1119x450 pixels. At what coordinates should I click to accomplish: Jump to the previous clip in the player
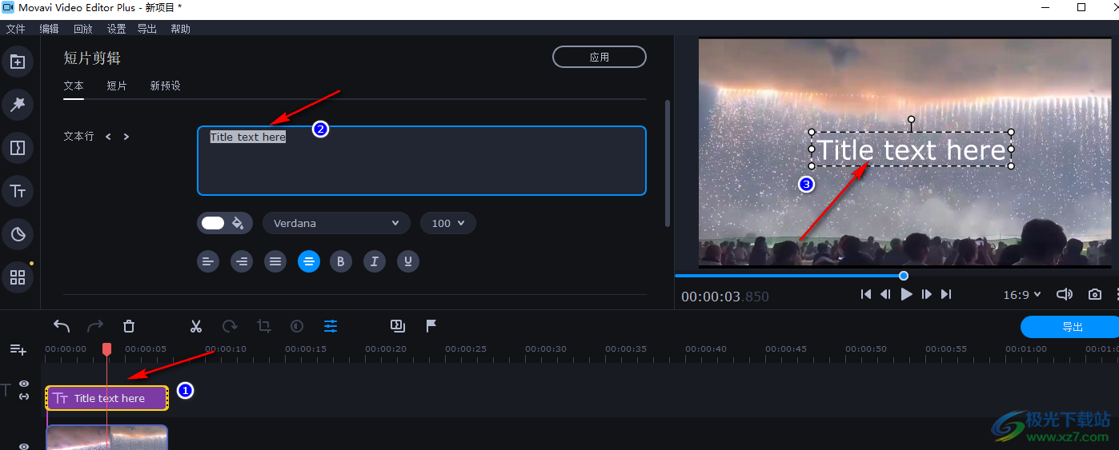coord(866,294)
